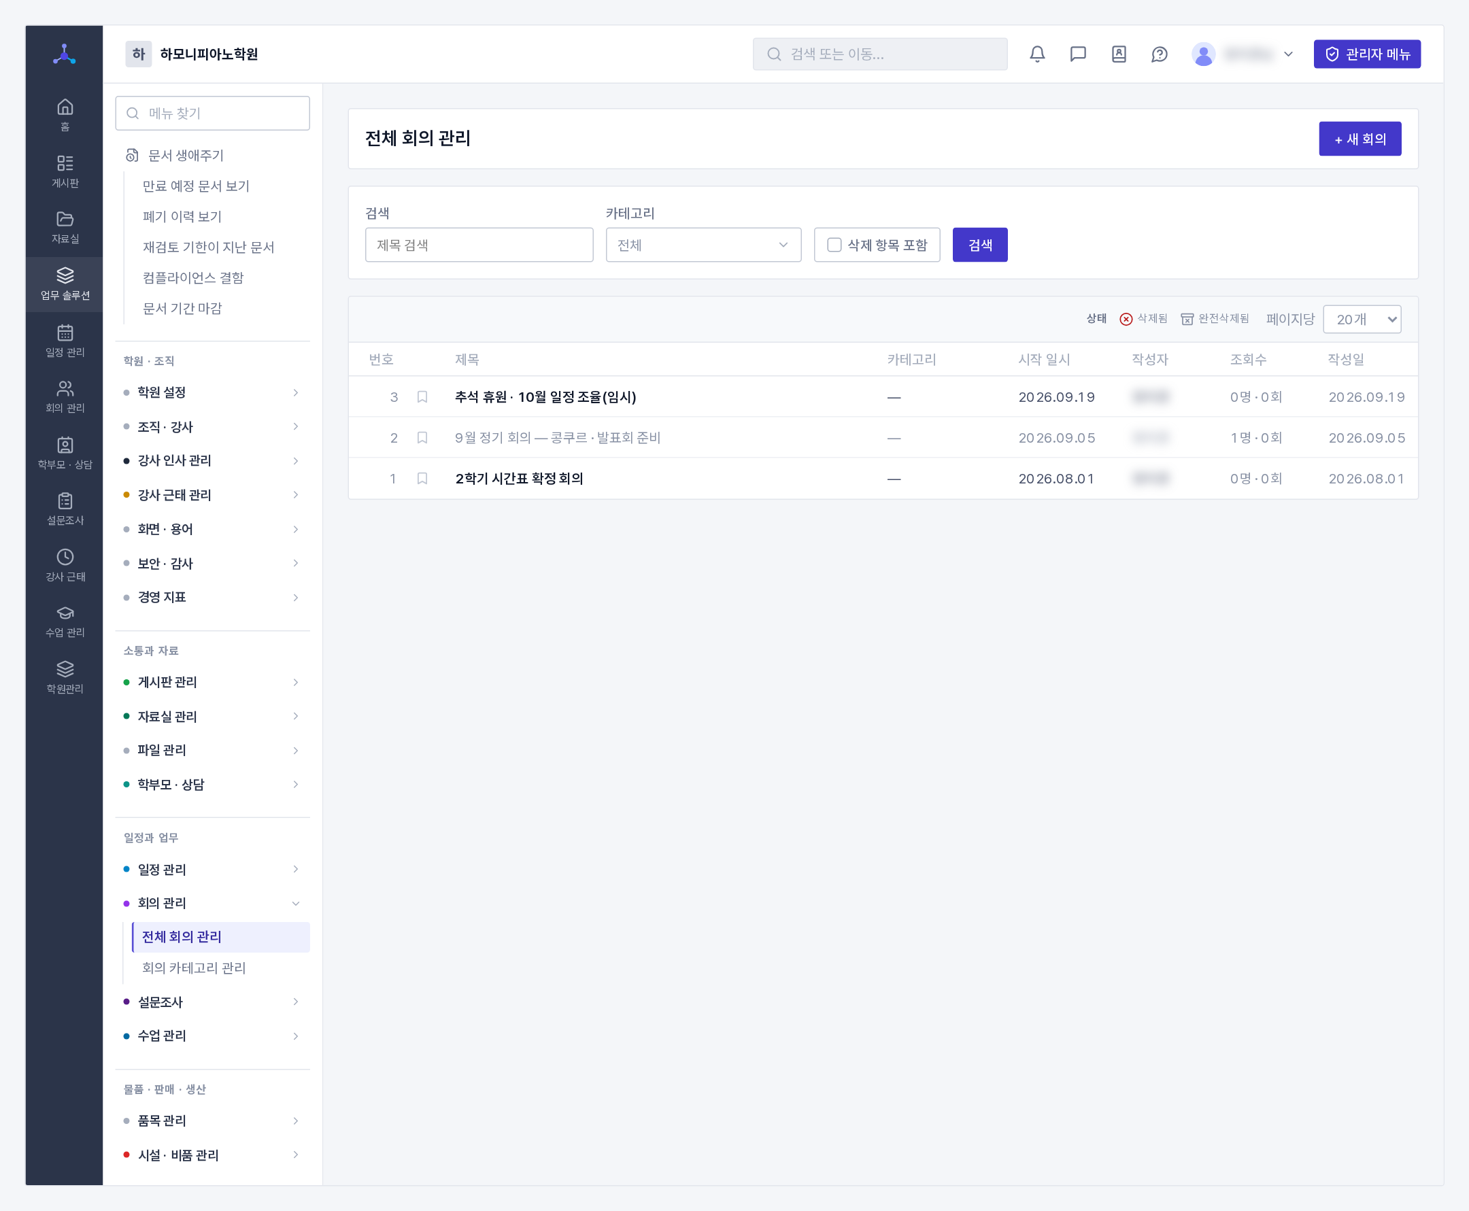Check the 삭제 항목 포함 checkbox
Image resolution: width=1469 pixels, height=1211 pixels.
pos(834,245)
